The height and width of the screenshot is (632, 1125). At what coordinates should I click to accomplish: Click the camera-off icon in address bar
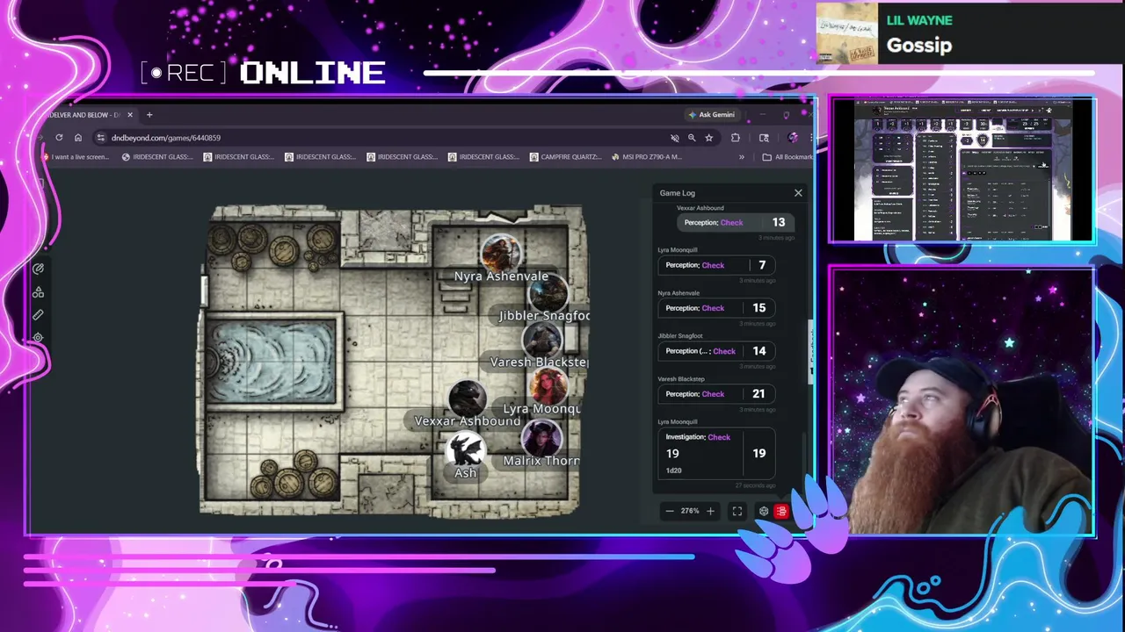(675, 138)
